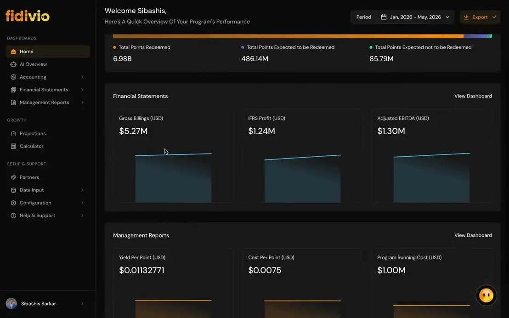509x318 pixels.
Task: Click the Period label
Action: coord(363,17)
